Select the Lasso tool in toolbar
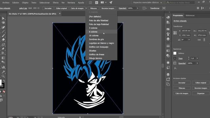210x118 pixels. 3,23
